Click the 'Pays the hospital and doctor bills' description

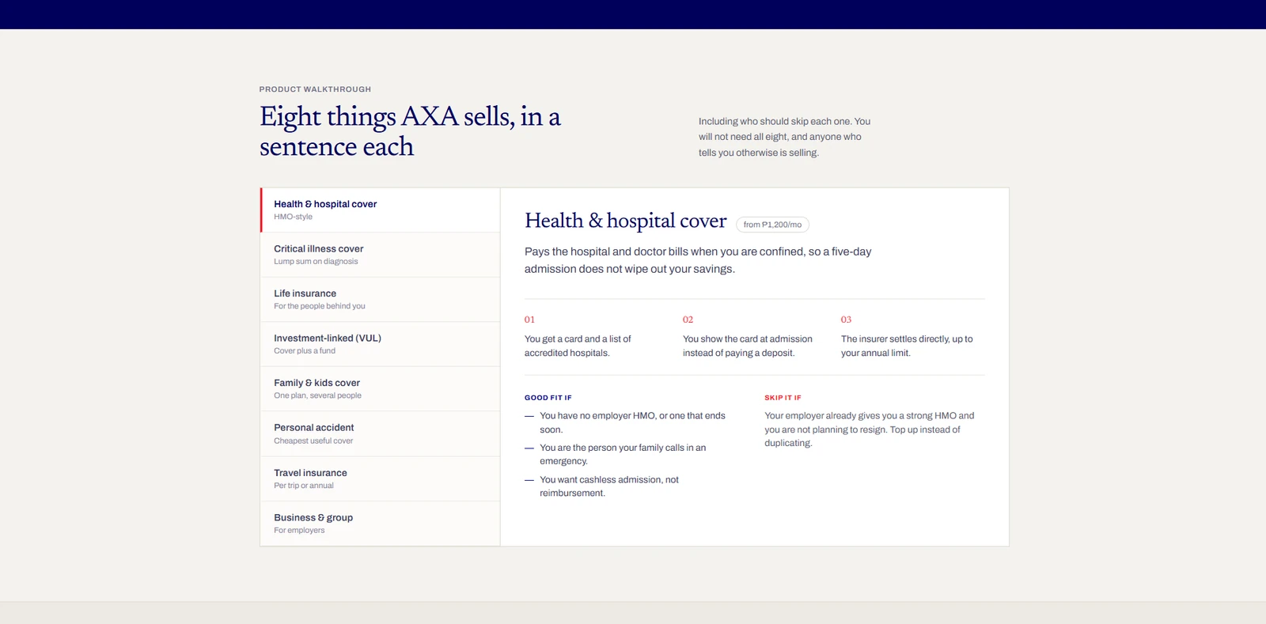698,260
